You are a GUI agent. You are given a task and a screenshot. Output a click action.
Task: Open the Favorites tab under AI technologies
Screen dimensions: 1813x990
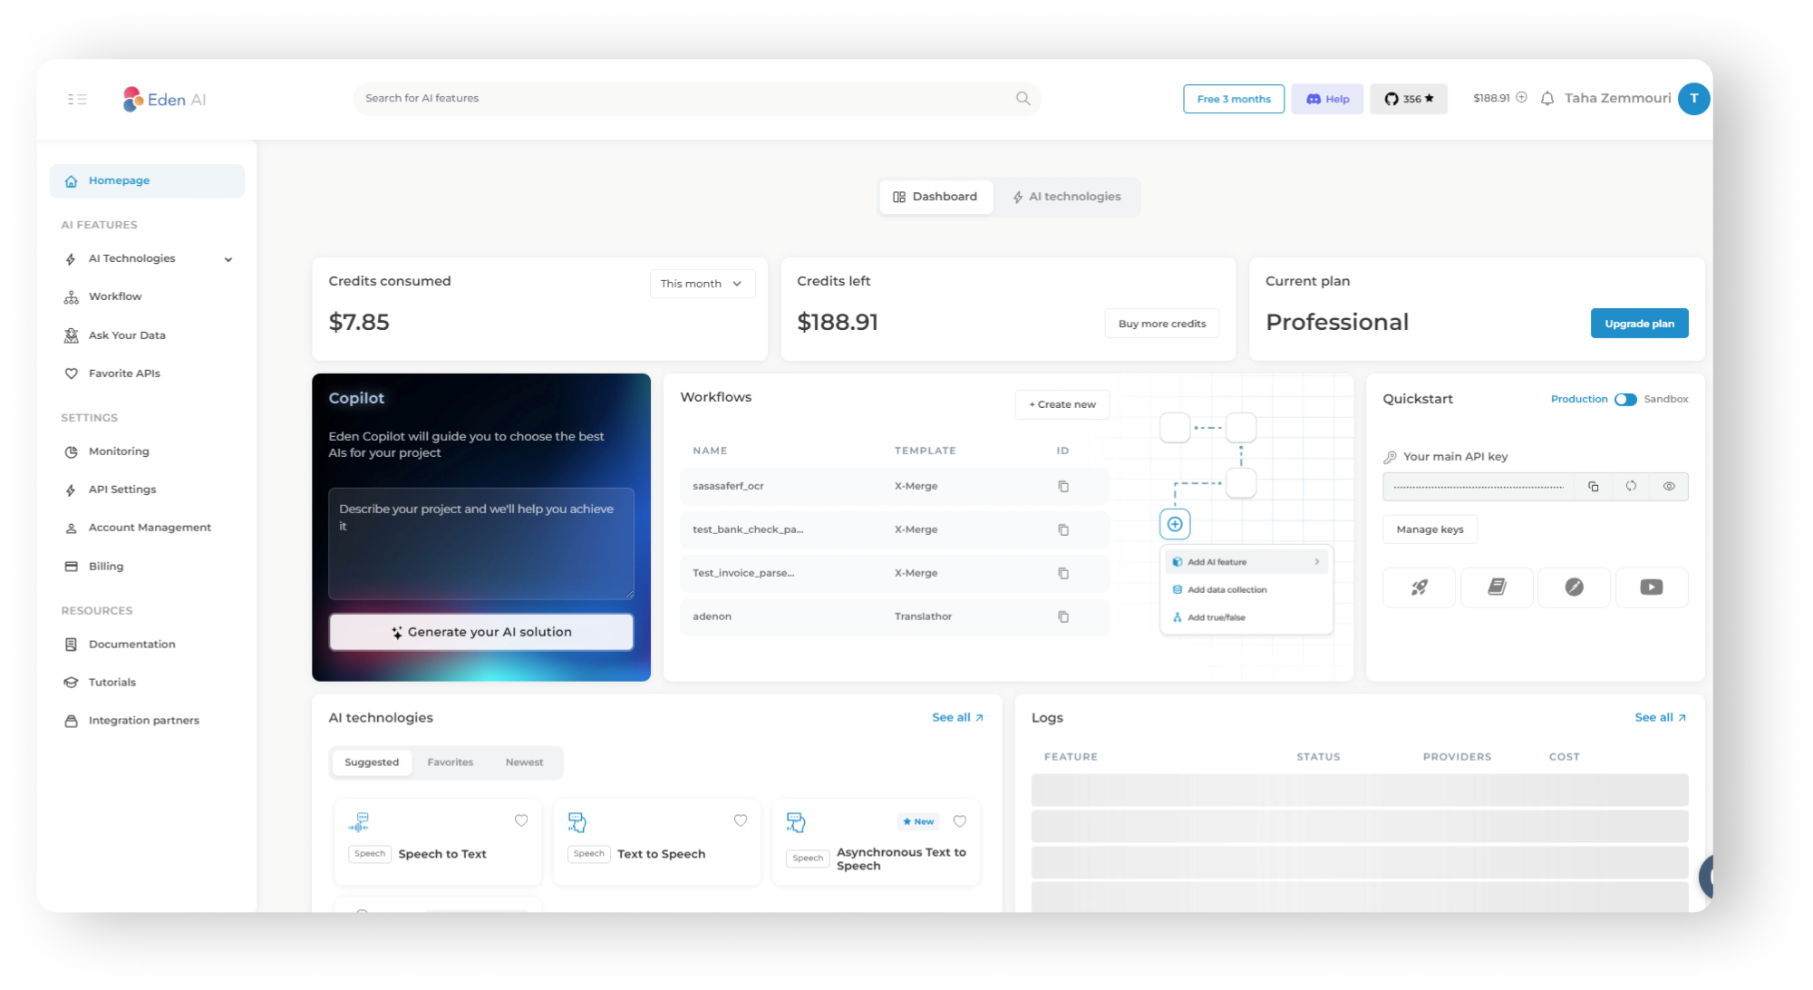[451, 762]
